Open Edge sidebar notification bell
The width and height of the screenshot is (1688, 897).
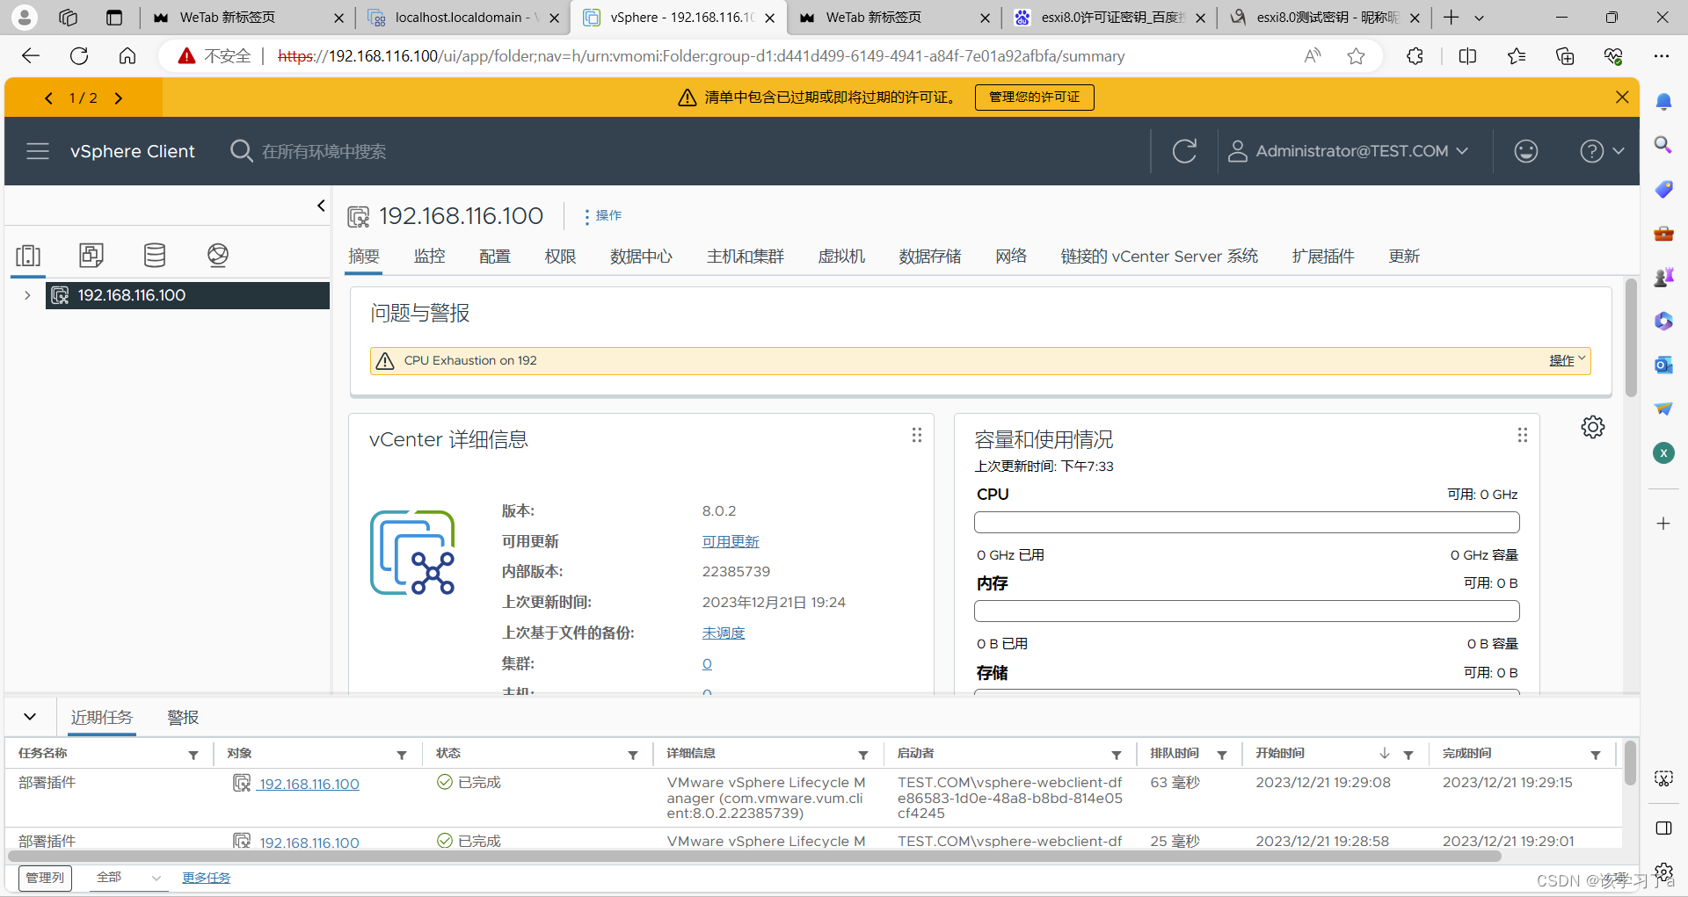1663,102
